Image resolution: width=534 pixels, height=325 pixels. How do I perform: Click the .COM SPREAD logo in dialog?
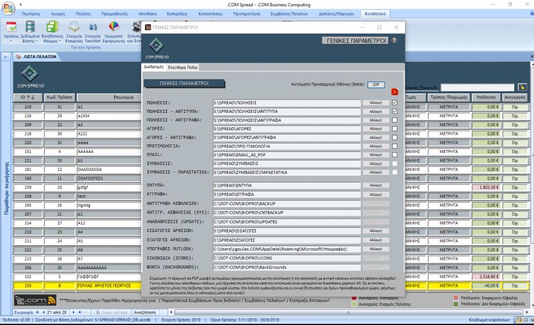pos(156,48)
